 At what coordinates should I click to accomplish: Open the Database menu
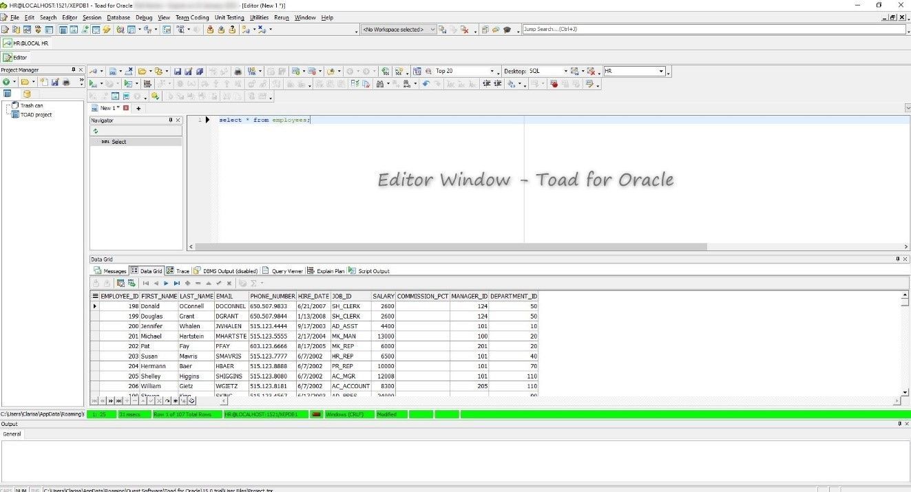118,17
